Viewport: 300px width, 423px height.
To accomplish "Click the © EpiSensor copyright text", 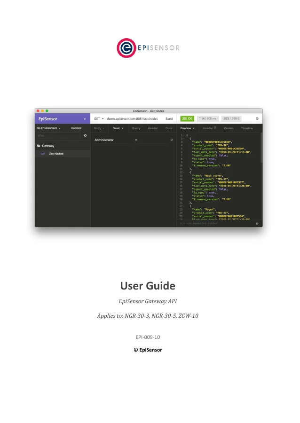I will click(x=148, y=350).
